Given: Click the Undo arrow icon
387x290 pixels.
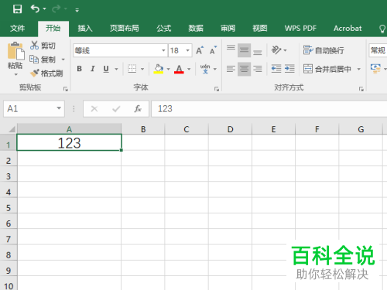Looking at the screenshot, I should (35, 9).
